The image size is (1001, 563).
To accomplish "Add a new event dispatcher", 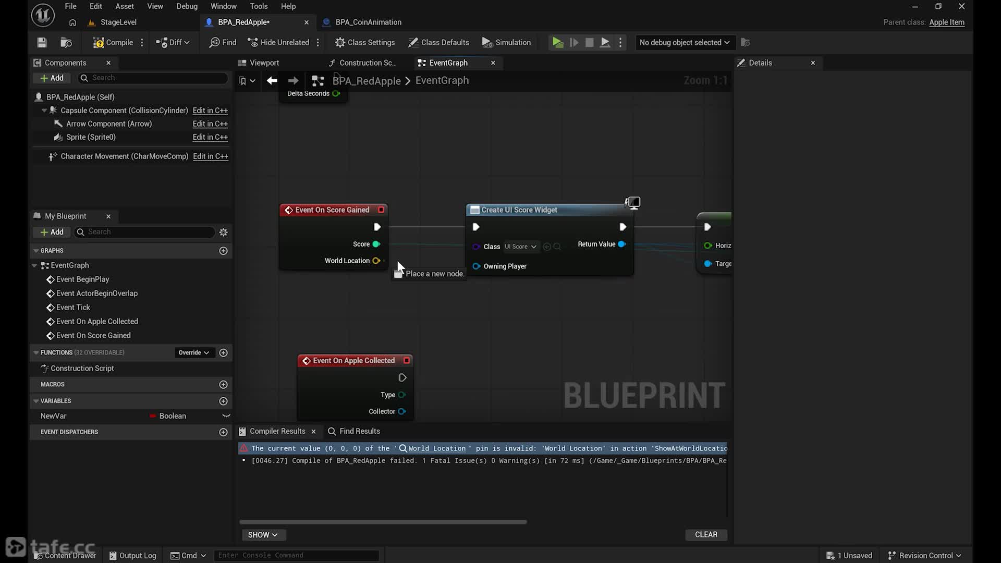I will pyautogui.click(x=224, y=432).
